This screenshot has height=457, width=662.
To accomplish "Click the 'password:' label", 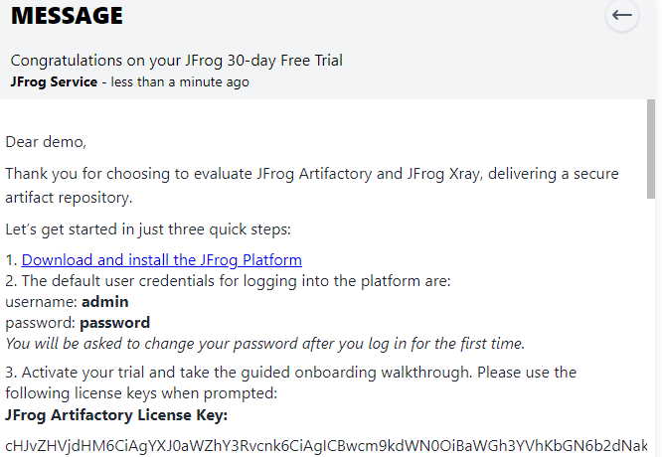I will tap(40, 323).
